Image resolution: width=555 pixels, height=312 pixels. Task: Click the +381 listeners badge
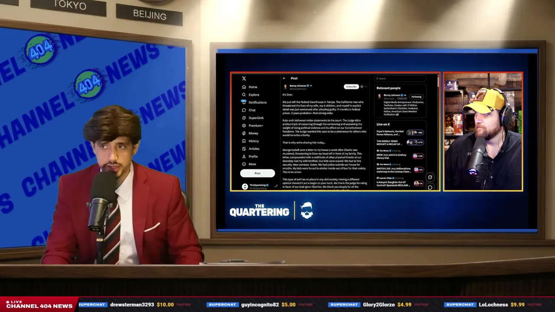(x=415, y=133)
